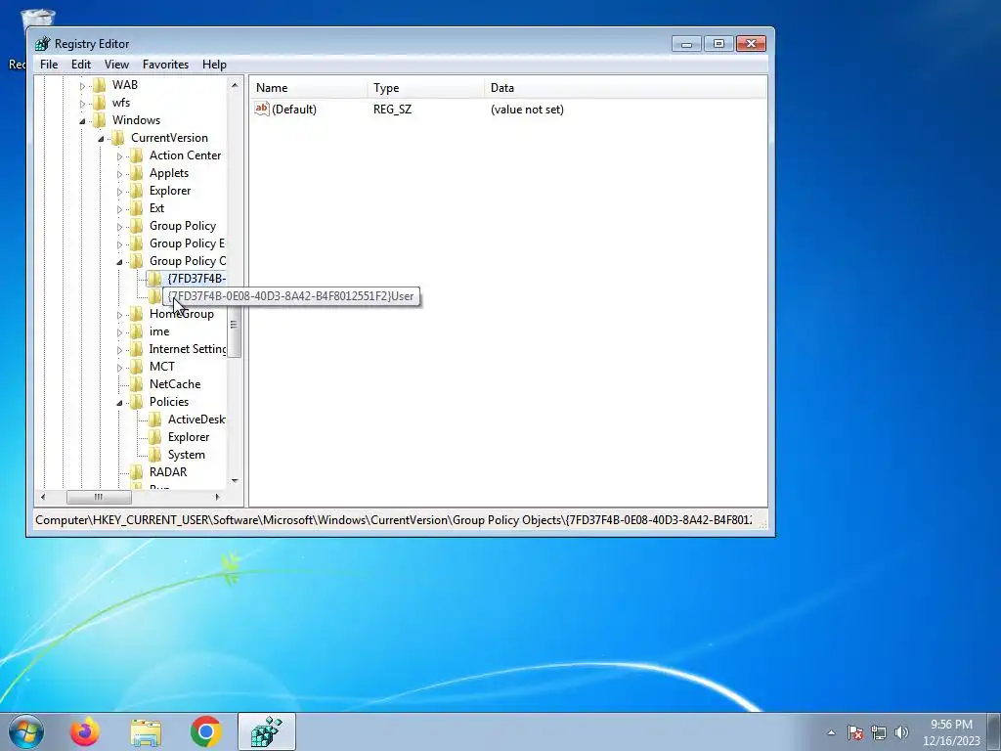Screen dimensions: 1001x751
Task: Select the Group Policy folder icon
Action: (x=136, y=226)
